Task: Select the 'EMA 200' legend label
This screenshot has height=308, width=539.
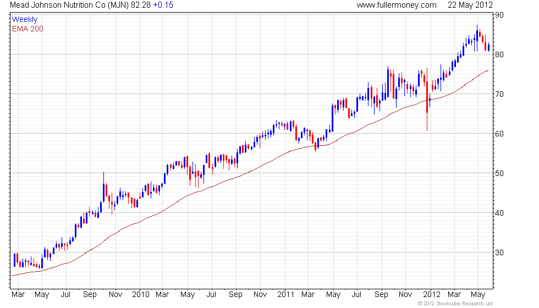Action: pyautogui.click(x=28, y=29)
